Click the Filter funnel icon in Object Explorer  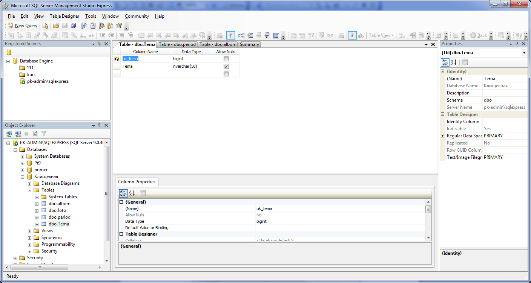tap(44, 134)
